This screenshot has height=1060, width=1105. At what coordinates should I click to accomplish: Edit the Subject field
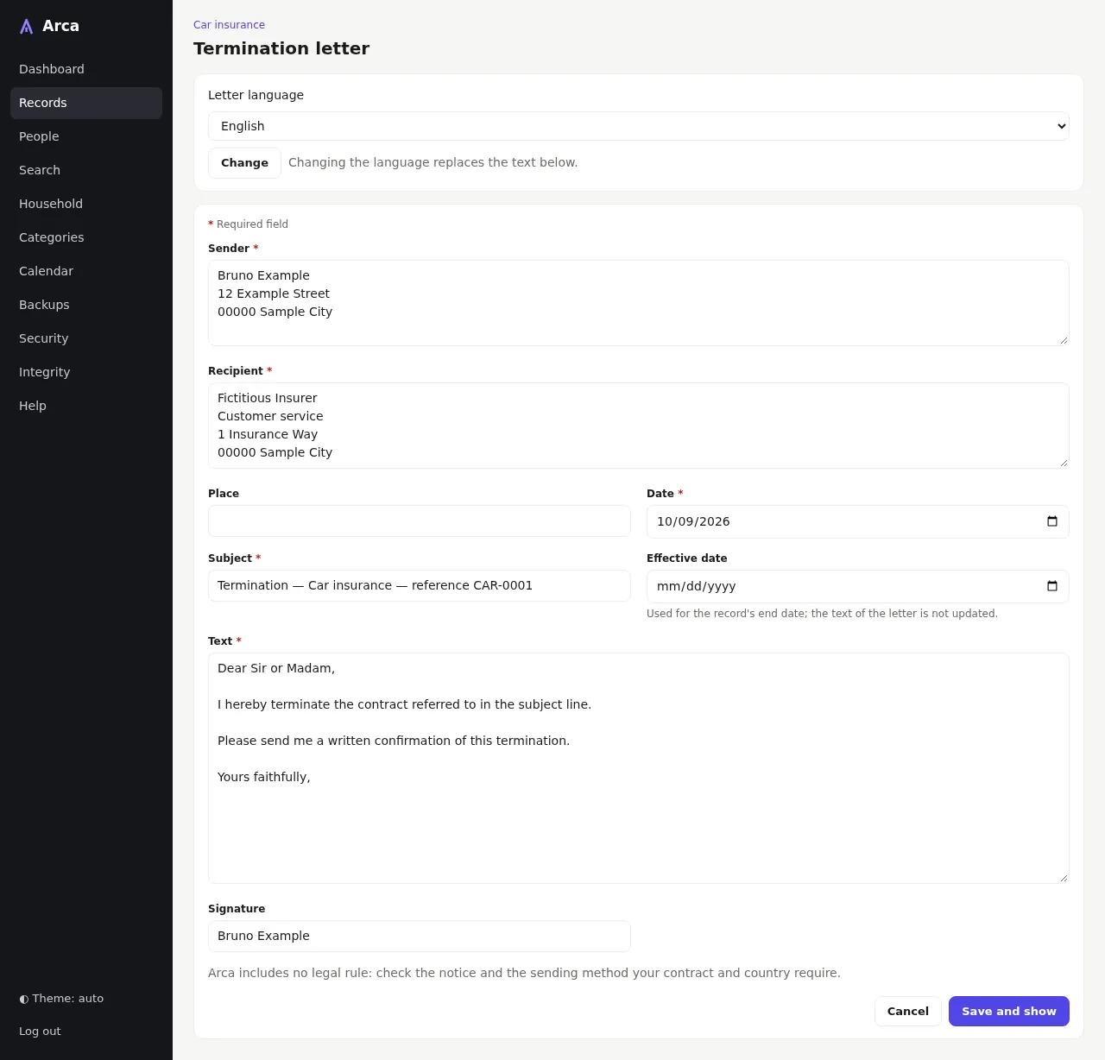pos(420,586)
